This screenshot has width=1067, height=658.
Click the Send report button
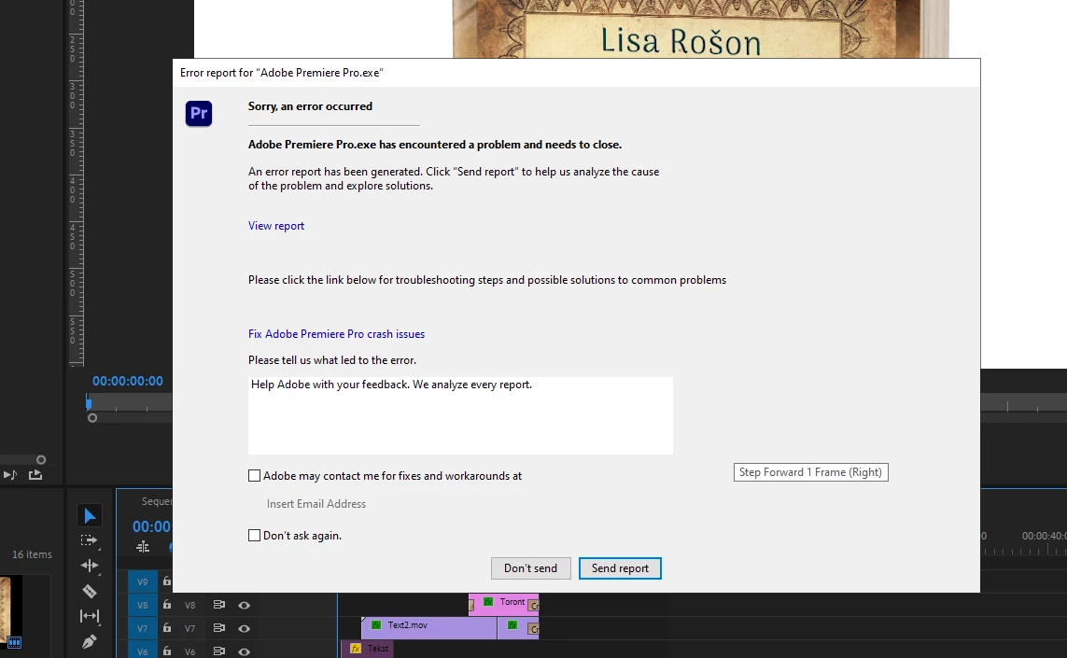[620, 568]
